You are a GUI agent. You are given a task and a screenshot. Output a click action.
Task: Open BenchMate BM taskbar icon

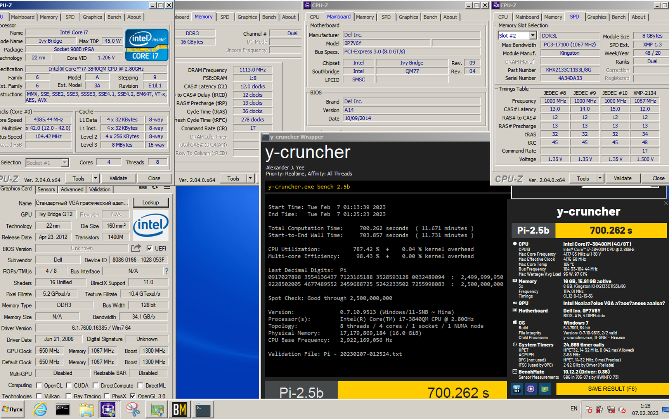(x=179, y=409)
